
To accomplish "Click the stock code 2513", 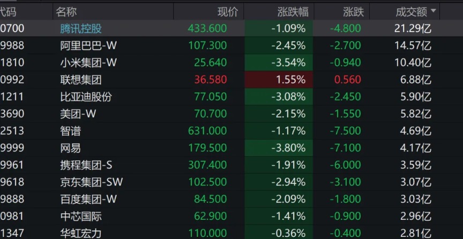I will click(12, 131).
